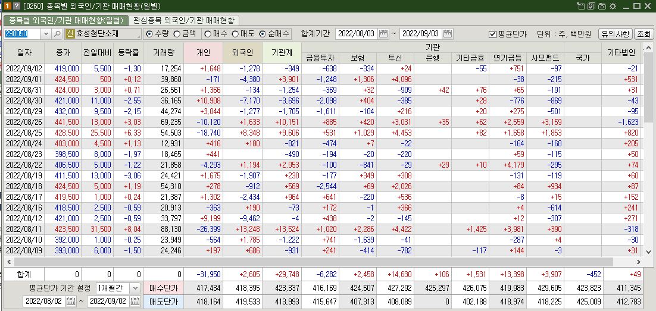Click the horizontal scrollbar thumb

pyautogui.click(x=313, y=262)
